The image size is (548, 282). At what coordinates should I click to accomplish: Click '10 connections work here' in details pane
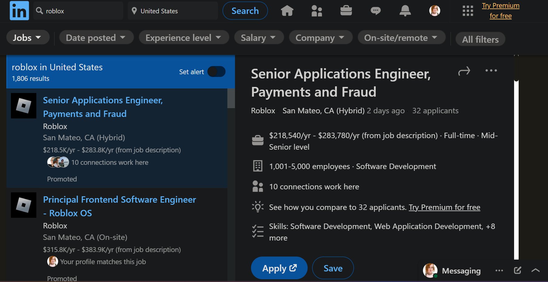pyautogui.click(x=314, y=187)
